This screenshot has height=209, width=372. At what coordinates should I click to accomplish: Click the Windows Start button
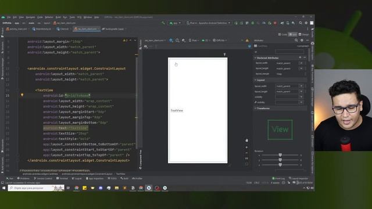click(x=4, y=188)
